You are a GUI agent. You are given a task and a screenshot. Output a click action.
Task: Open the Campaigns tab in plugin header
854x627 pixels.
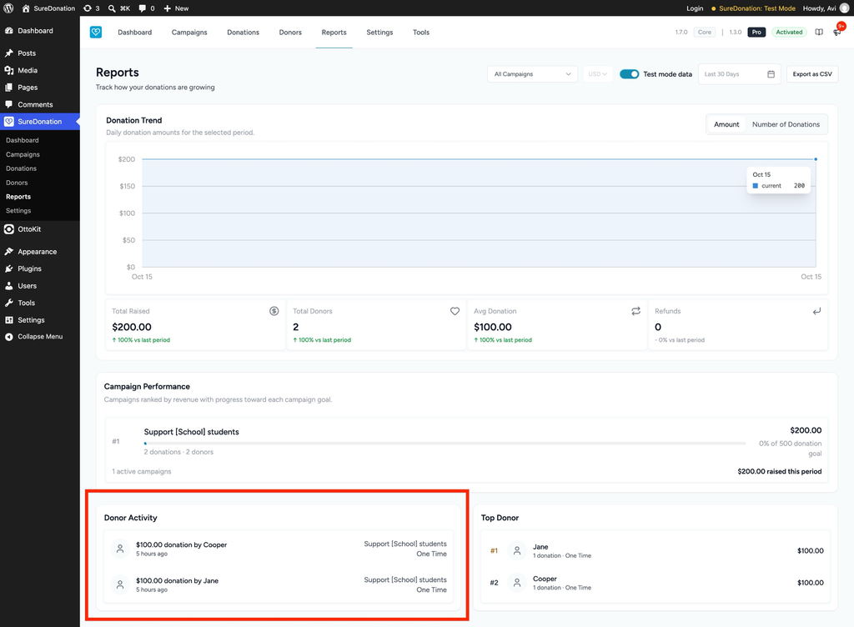coord(189,33)
